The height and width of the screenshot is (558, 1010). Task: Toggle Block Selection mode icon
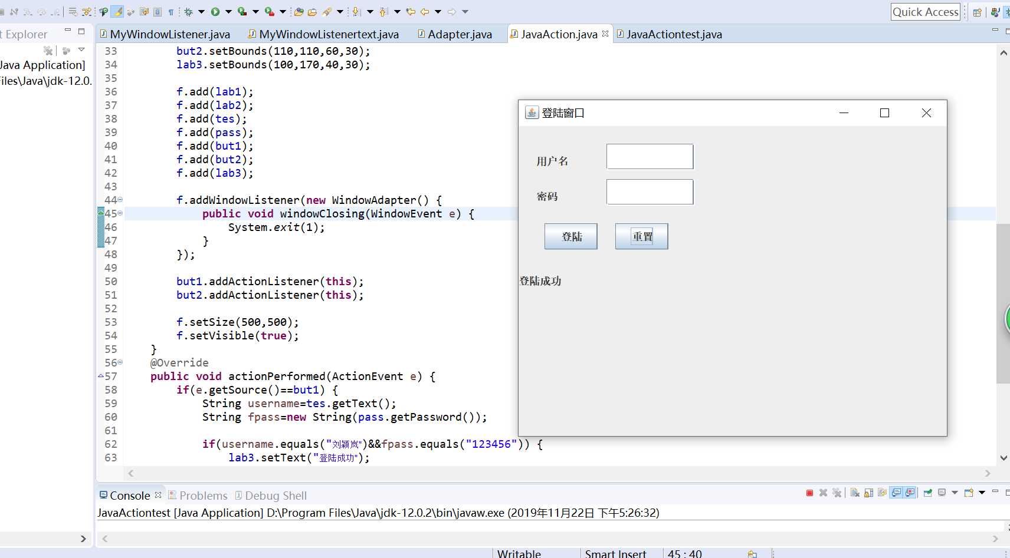[158, 12]
